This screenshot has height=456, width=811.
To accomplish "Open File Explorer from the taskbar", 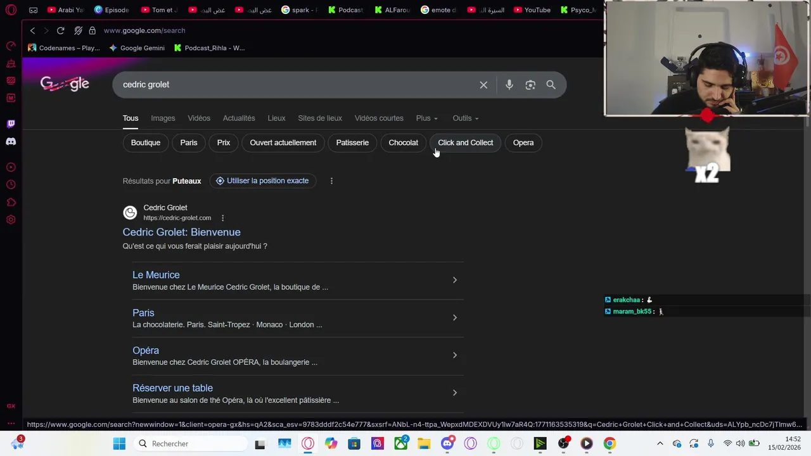I will pyautogui.click(x=424, y=444).
